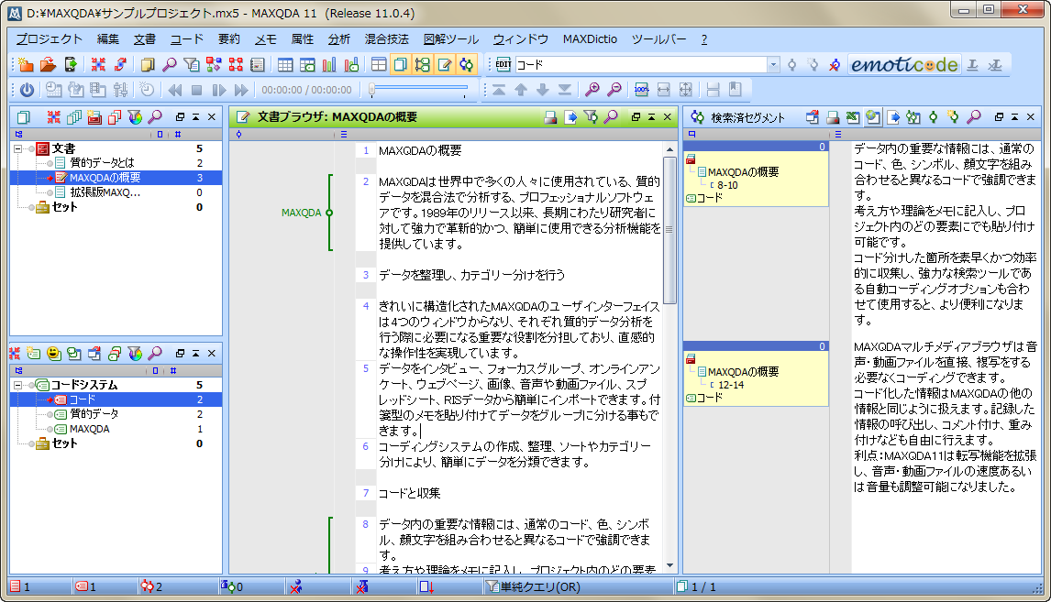Click the search icon in Code System panel
This screenshot has width=1051, height=602.
[156, 353]
